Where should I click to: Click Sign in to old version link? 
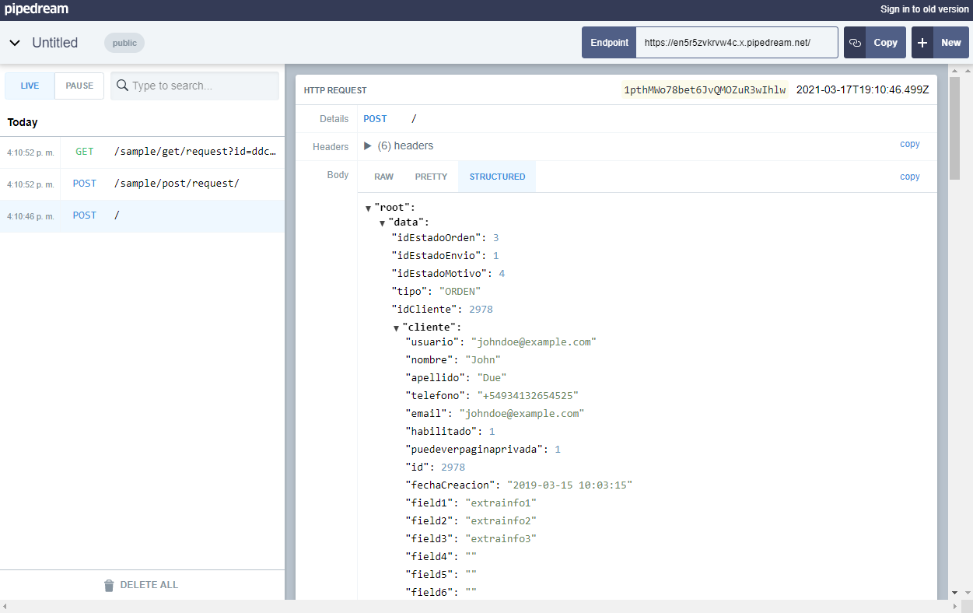click(x=925, y=9)
